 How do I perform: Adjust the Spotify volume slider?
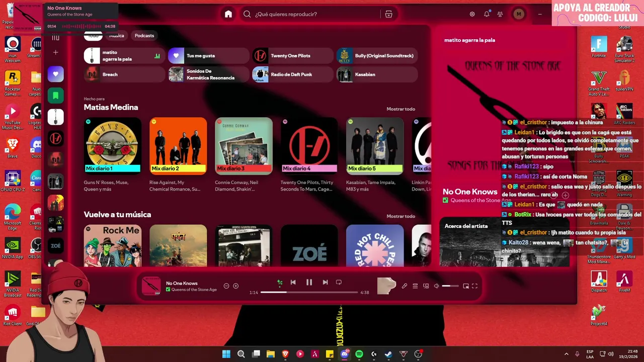[x=450, y=286]
